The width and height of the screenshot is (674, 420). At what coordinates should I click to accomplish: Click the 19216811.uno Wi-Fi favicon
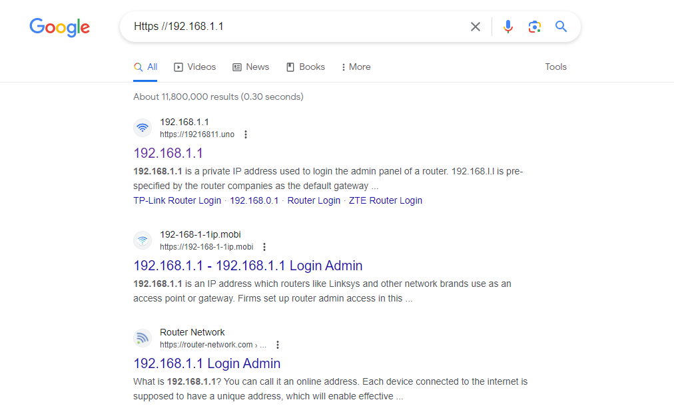coord(143,128)
